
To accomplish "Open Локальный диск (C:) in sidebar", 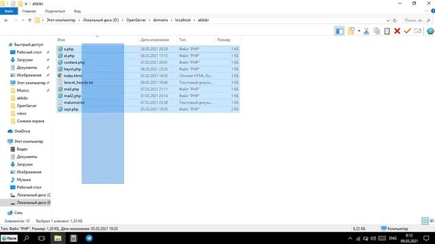I will (x=33, y=195).
